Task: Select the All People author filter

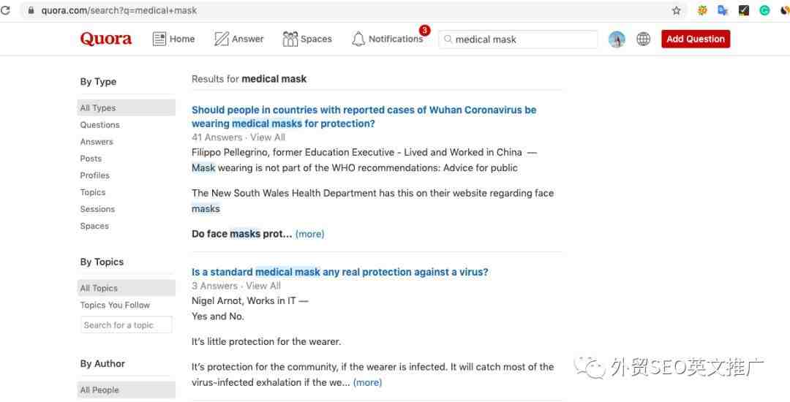Action: [126, 390]
